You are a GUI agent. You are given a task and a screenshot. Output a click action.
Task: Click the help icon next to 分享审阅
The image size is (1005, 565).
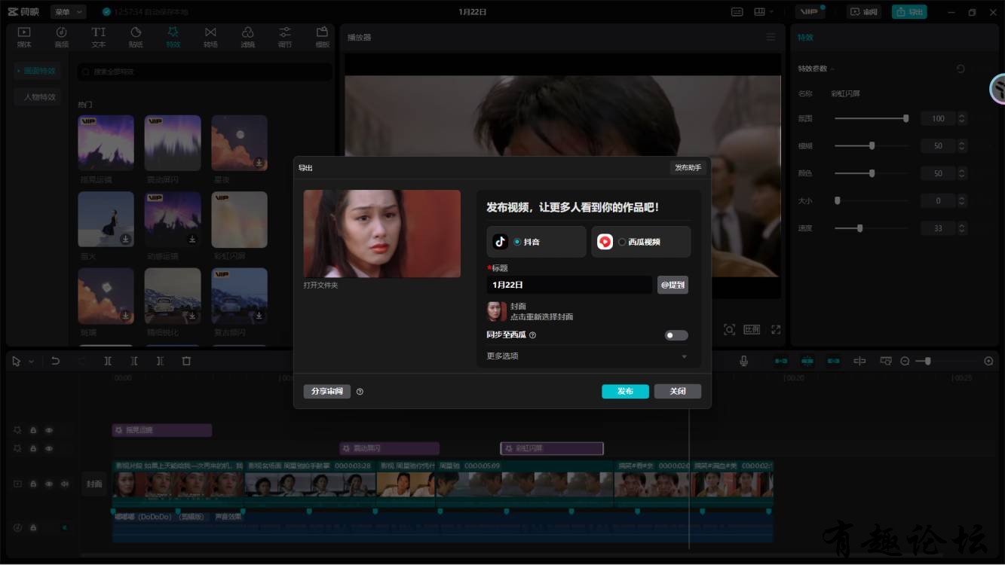(x=360, y=392)
